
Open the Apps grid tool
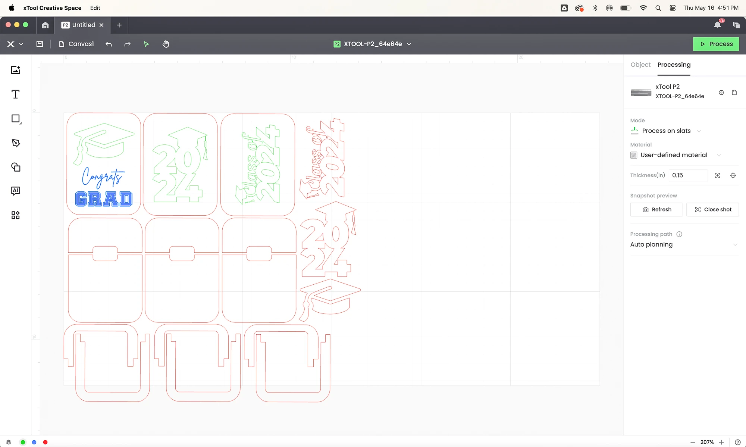(x=15, y=215)
